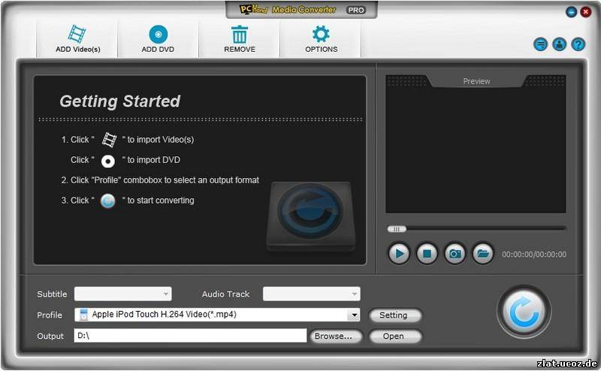Image resolution: width=601 pixels, height=371 pixels.
Task: Click the disc icon in Getting Started
Action: pyautogui.click(x=108, y=161)
